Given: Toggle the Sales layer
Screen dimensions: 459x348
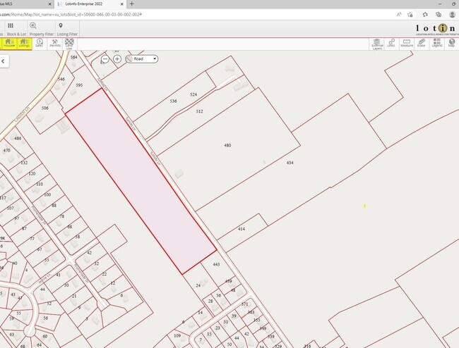Looking at the screenshot, I should click(39, 43).
